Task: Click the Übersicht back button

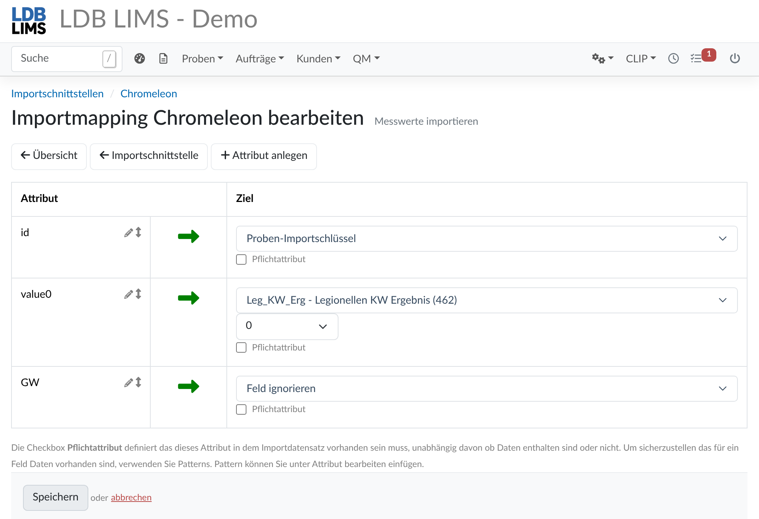Action: (49, 157)
